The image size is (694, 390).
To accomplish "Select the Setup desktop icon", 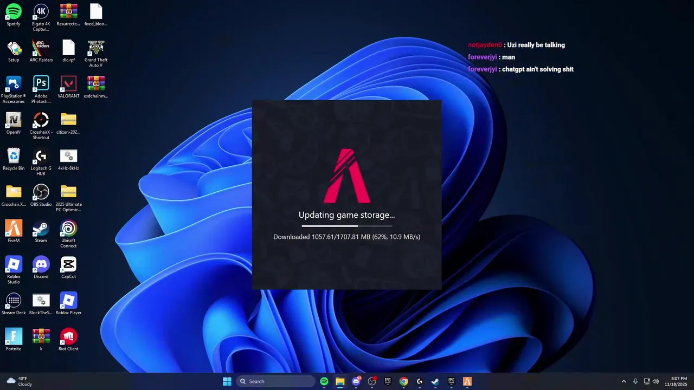I will 14,51.
